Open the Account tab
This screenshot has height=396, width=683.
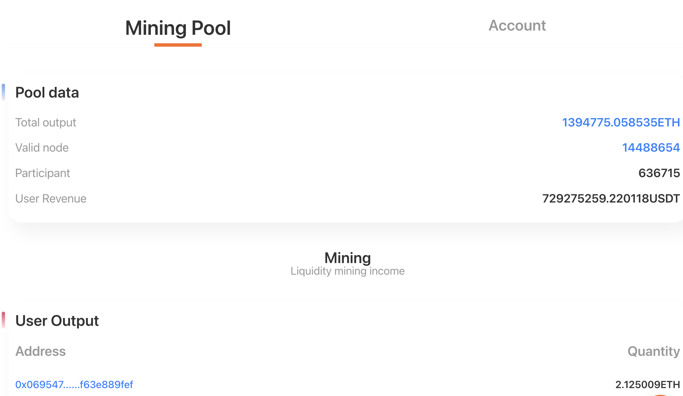(x=517, y=25)
